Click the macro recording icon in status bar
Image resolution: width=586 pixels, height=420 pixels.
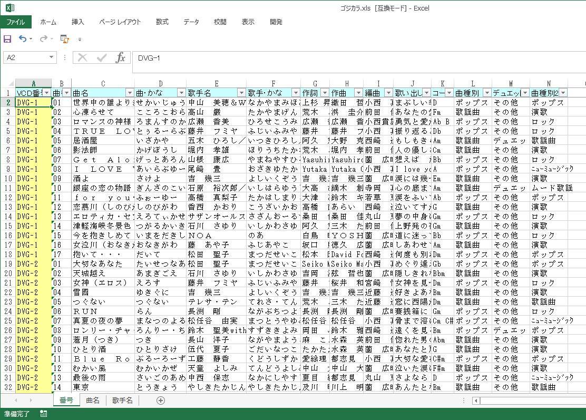click(x=43, y=414)
